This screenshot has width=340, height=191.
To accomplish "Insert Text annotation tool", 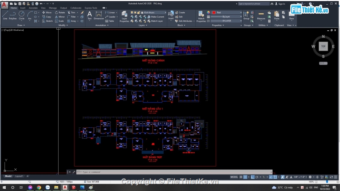I will coord(89,16).
